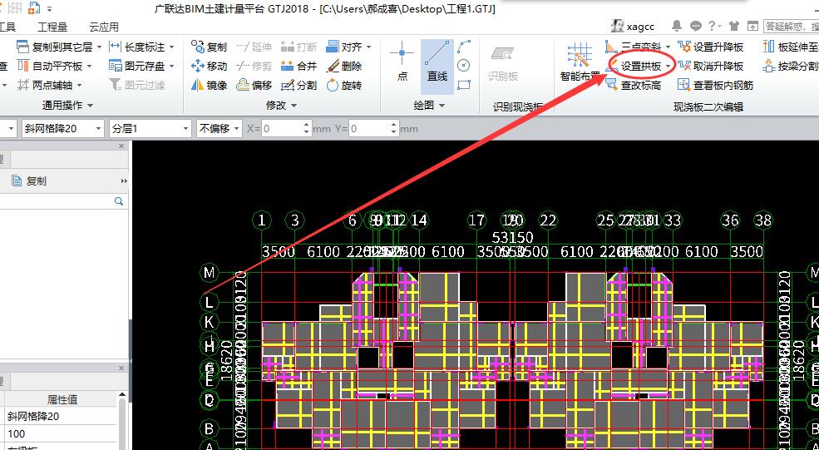
Task: Expand the 绘图 group
Action: click(429, 105)
